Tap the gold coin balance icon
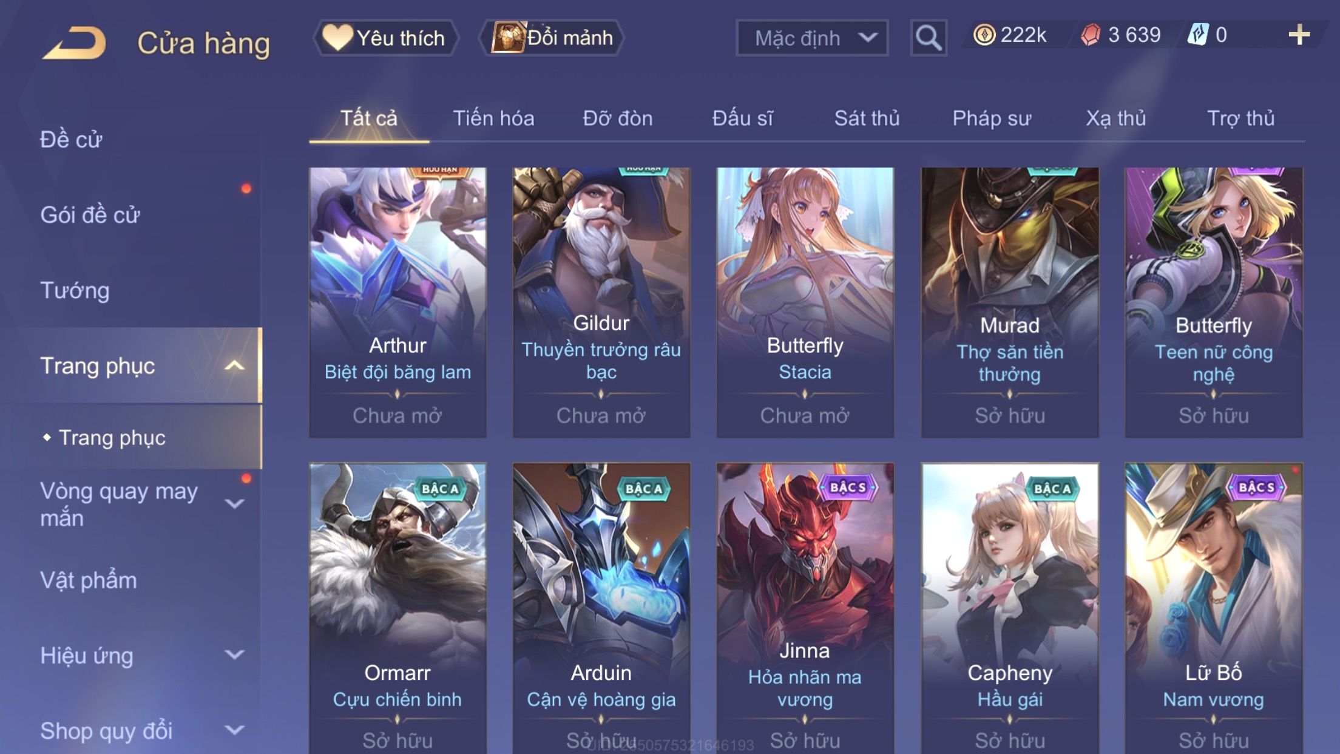Screen dimensions: 1340x754 pos(984,35)
